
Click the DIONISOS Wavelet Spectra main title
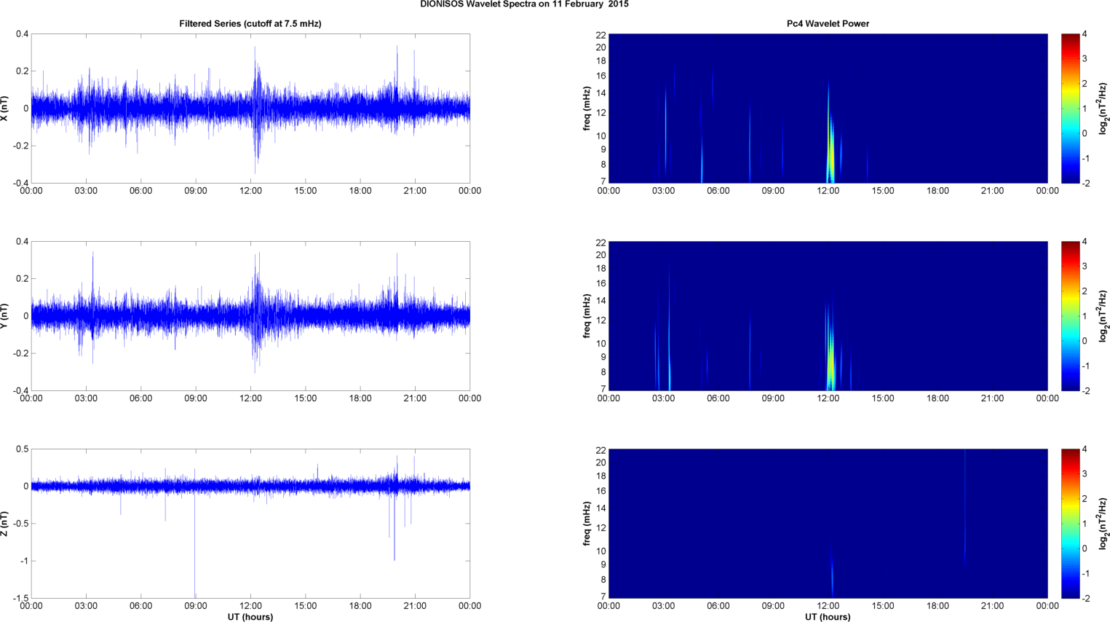point(524,4)
